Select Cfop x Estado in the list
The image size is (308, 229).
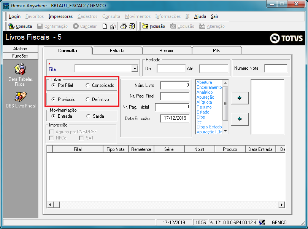(x=209, y=127)
